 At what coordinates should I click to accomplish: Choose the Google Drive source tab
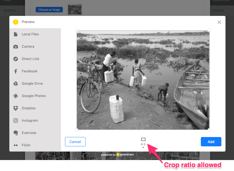click(35, 84)
